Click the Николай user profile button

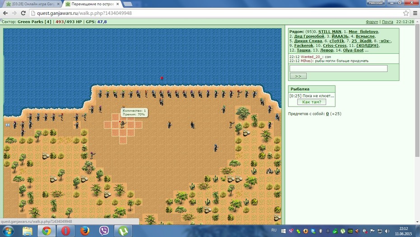tap(375, 3)
